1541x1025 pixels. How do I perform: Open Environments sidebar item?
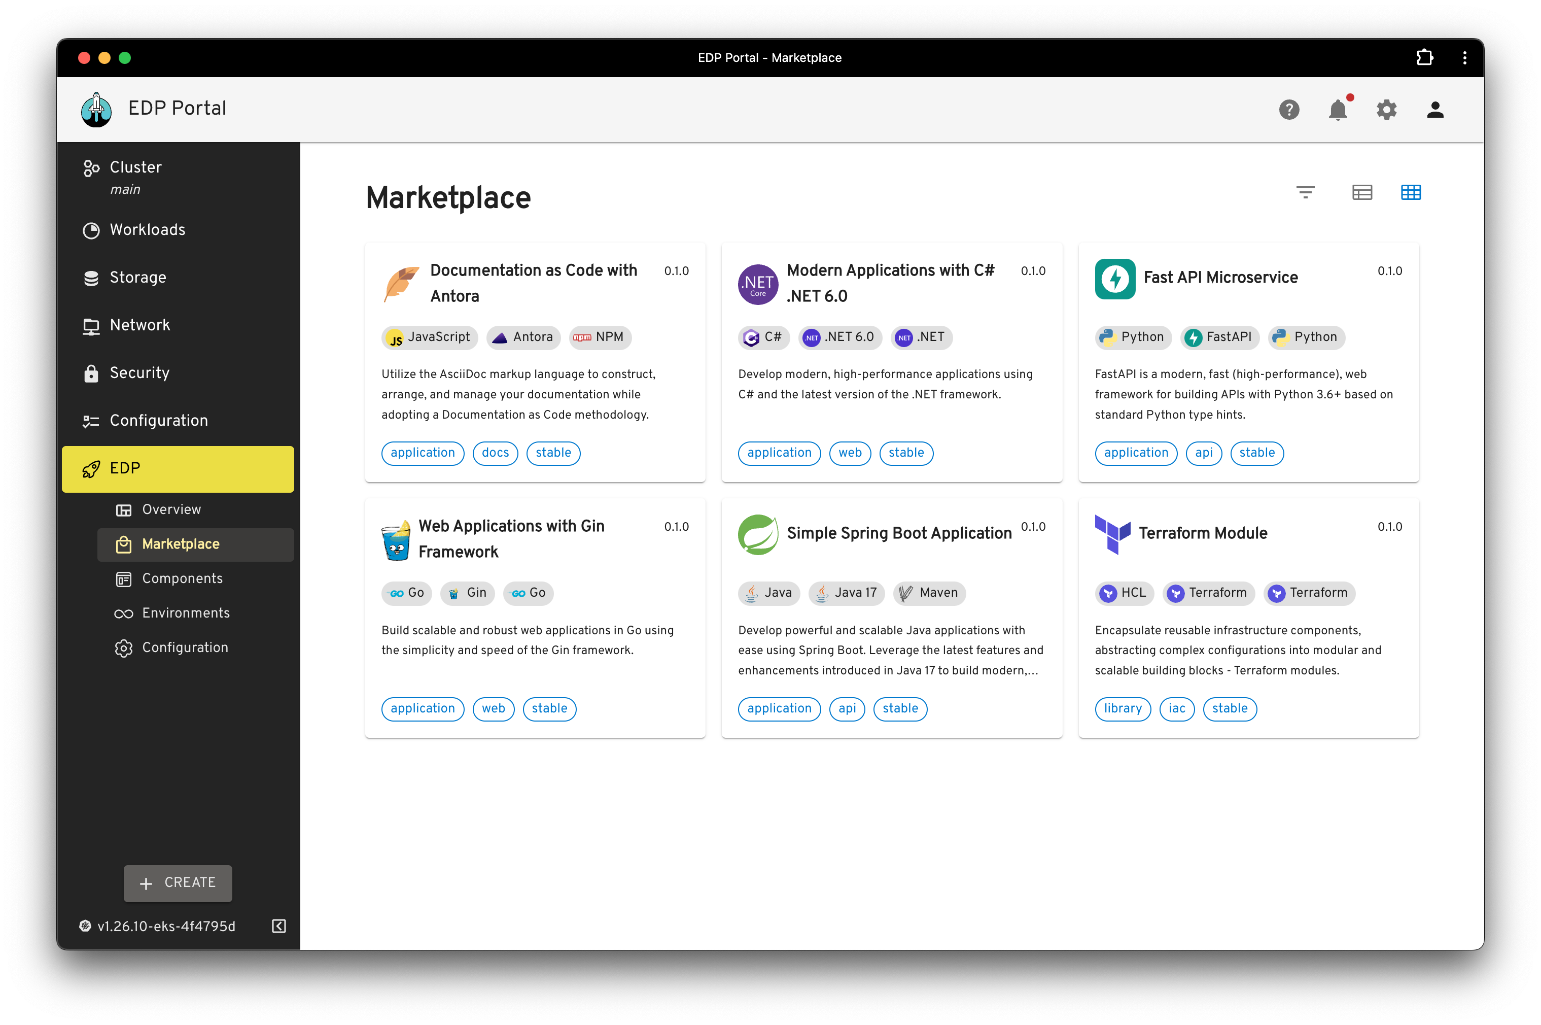coord(186,613)
